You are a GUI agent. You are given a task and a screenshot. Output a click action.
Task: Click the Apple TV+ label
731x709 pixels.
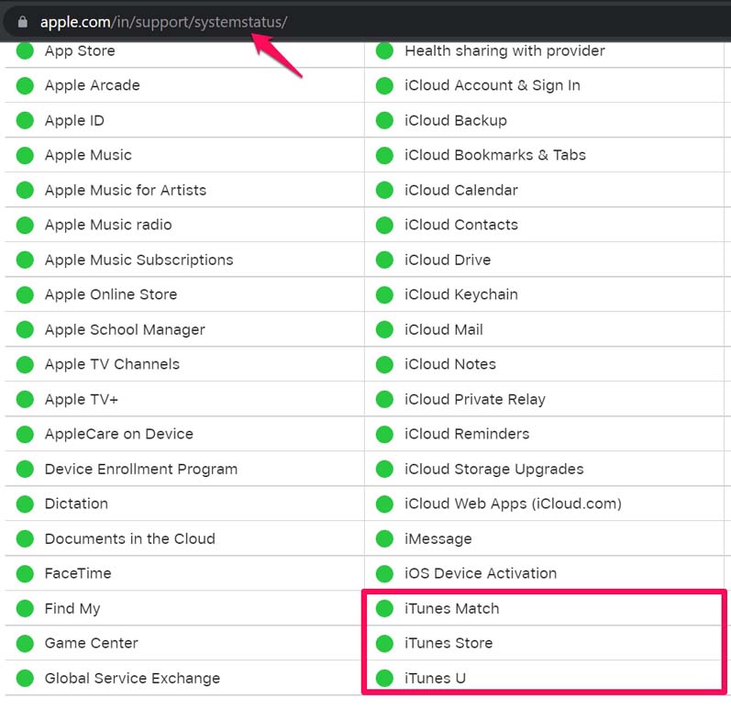(82, 400)
